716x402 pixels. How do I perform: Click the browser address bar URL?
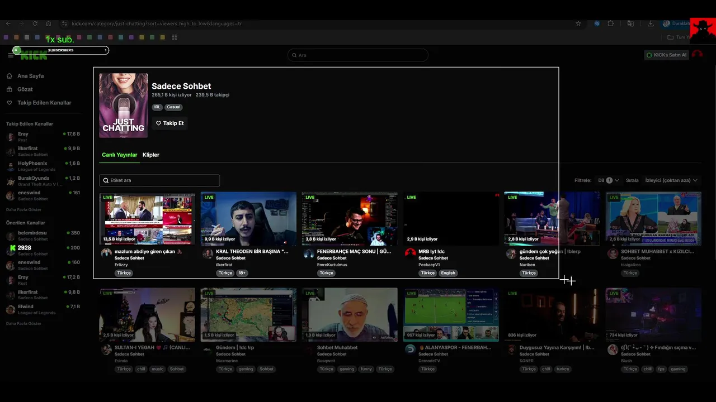157,23
